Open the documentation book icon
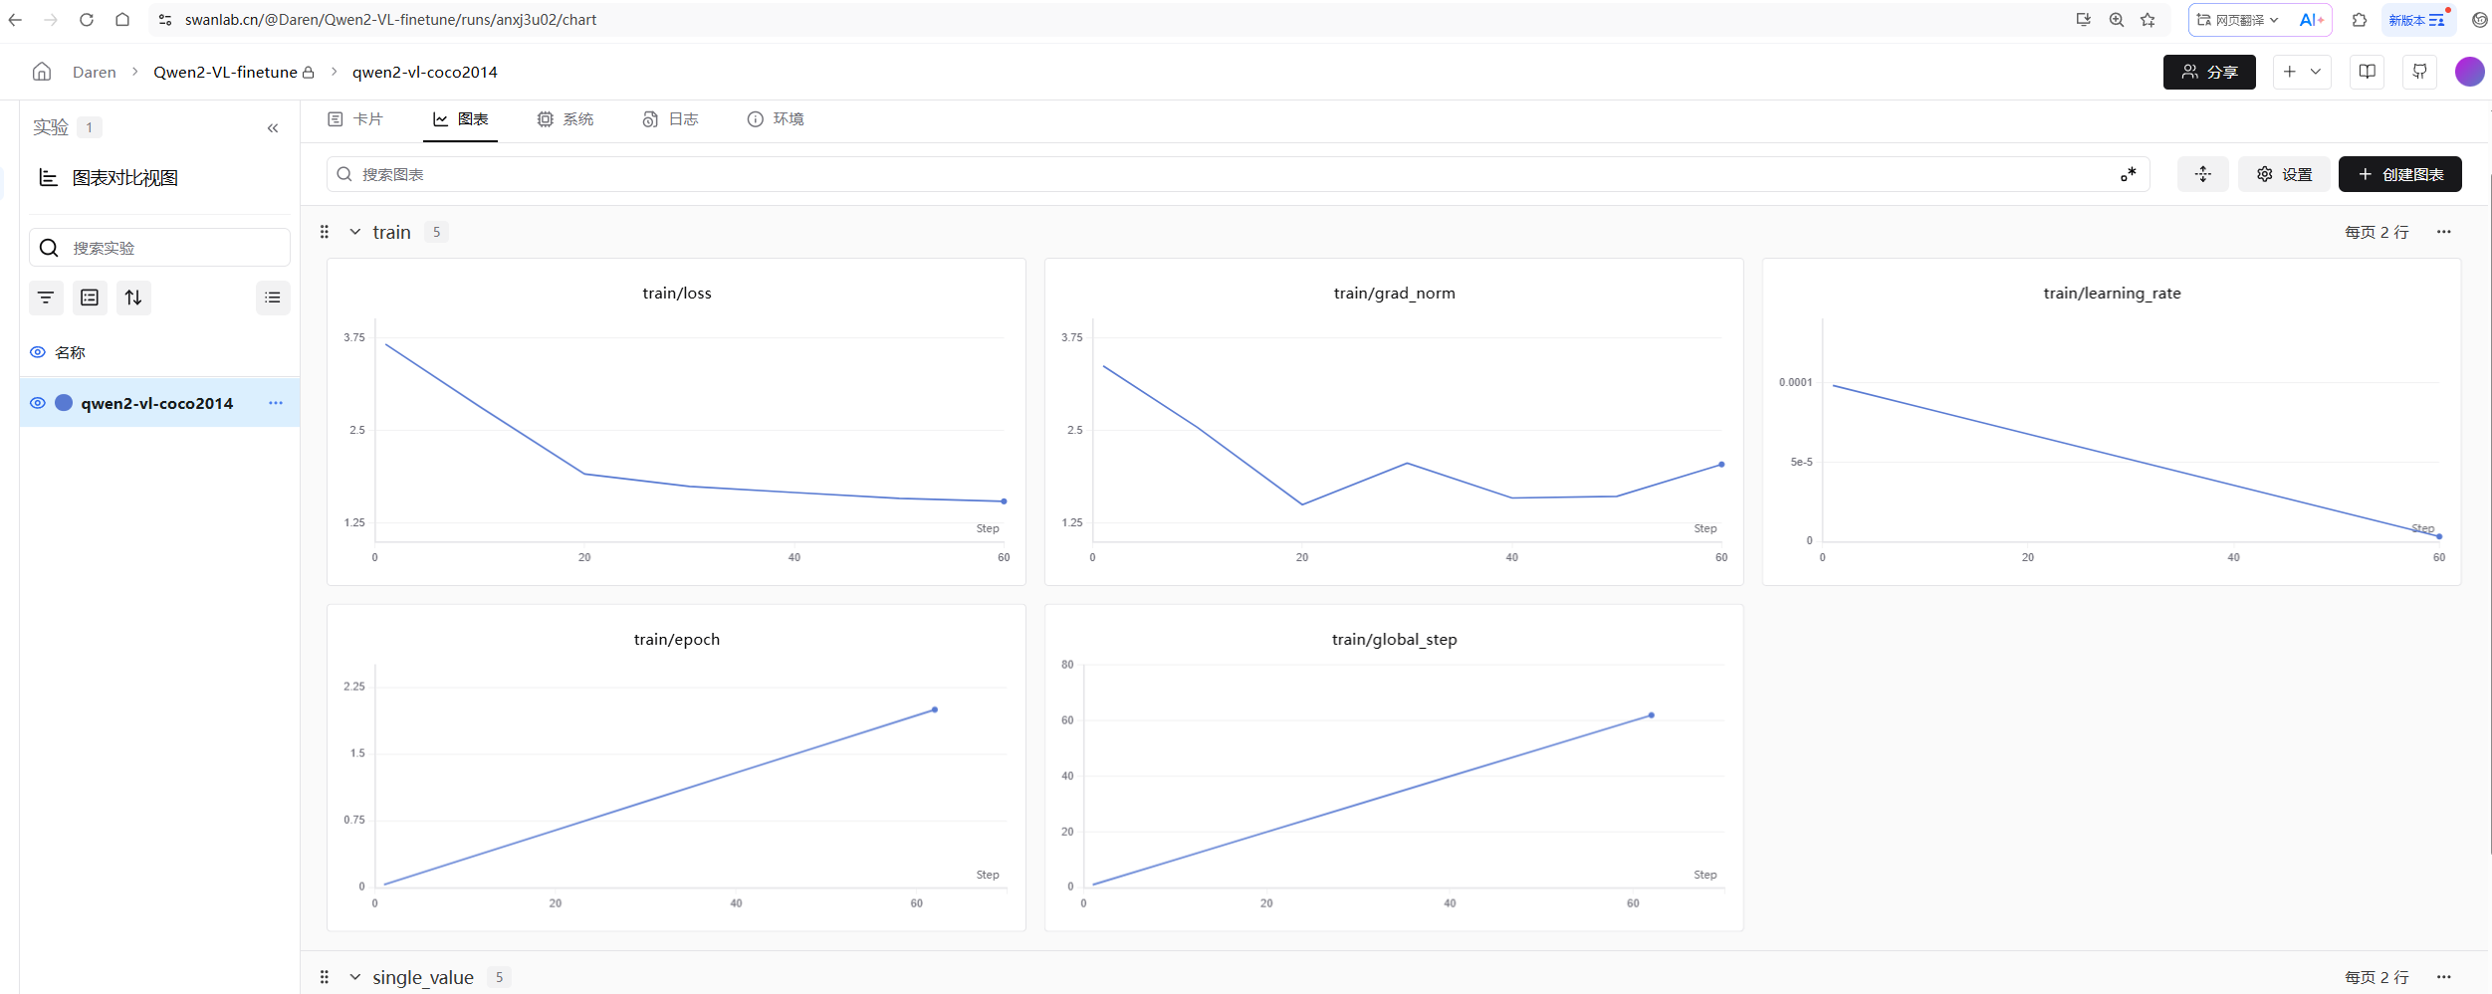 point(2367,72)
